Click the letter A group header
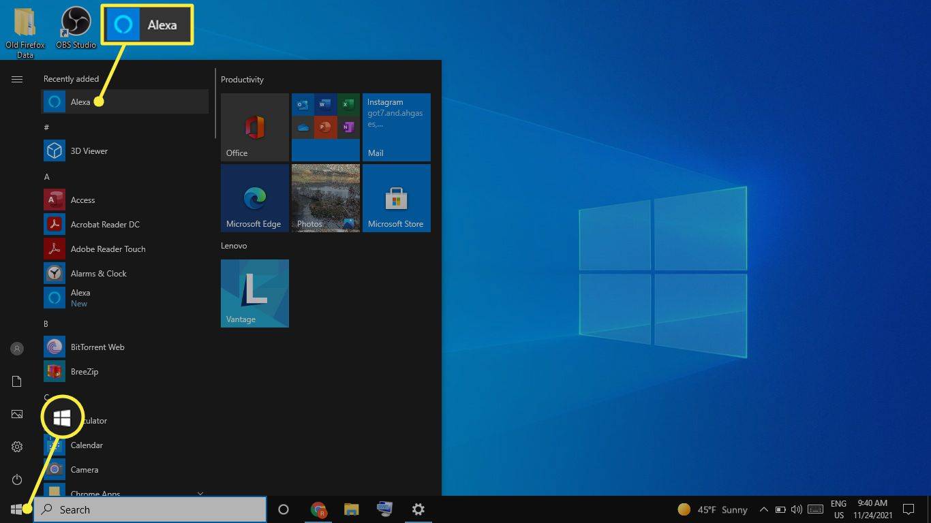This screenshot has height=523, width=931. tap(47, 177)
